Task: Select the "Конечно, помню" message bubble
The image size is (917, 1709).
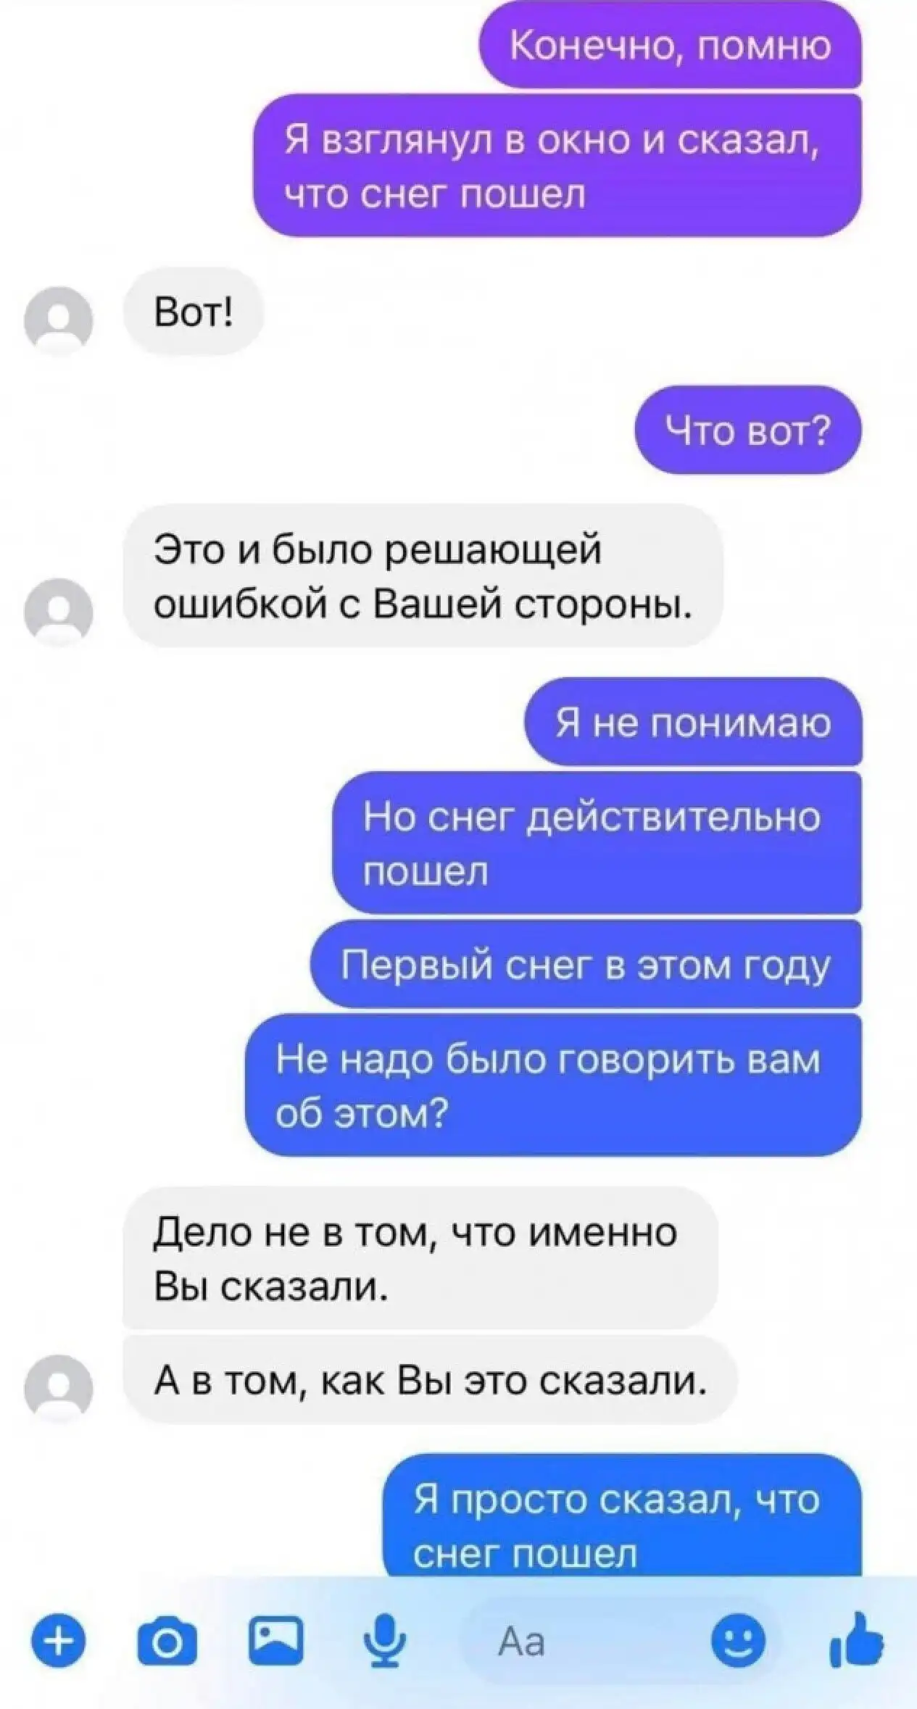Action: click(671, 45)
